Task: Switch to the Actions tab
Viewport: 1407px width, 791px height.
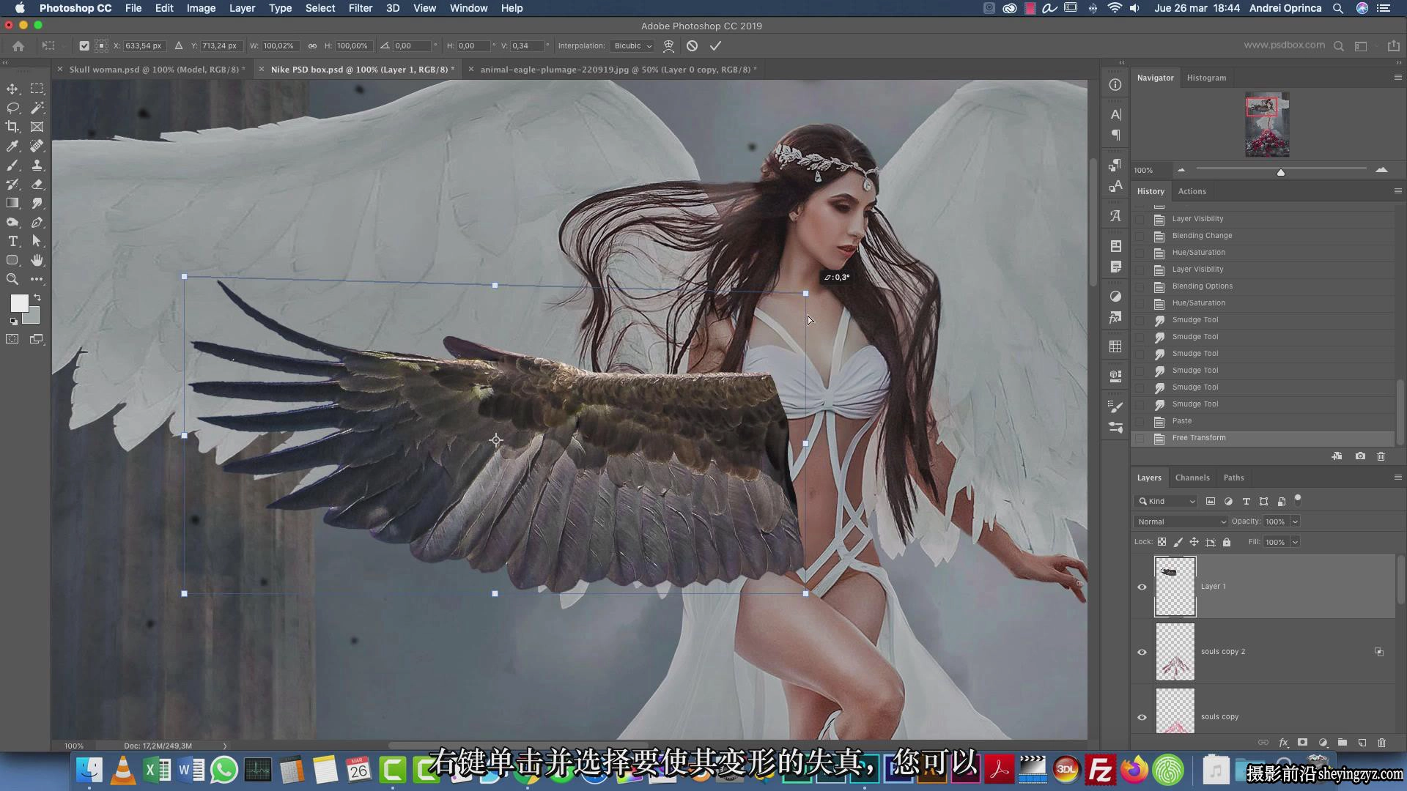Action: pos(1192,191)
